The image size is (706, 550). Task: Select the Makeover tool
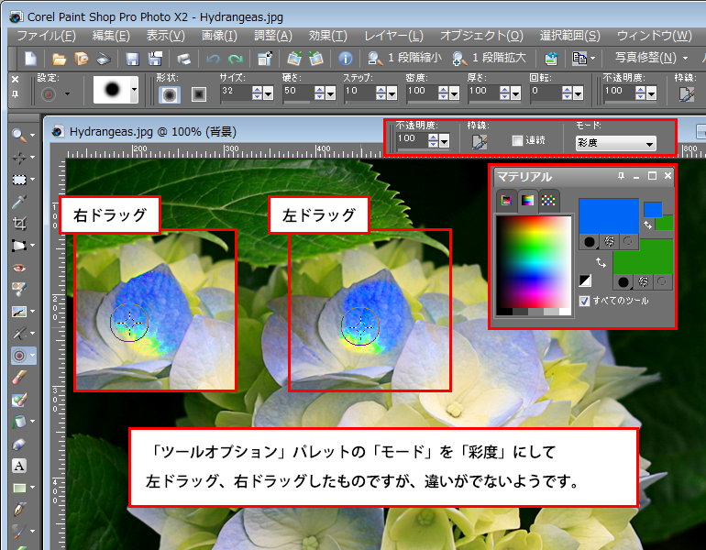click(x=19, y=289)
